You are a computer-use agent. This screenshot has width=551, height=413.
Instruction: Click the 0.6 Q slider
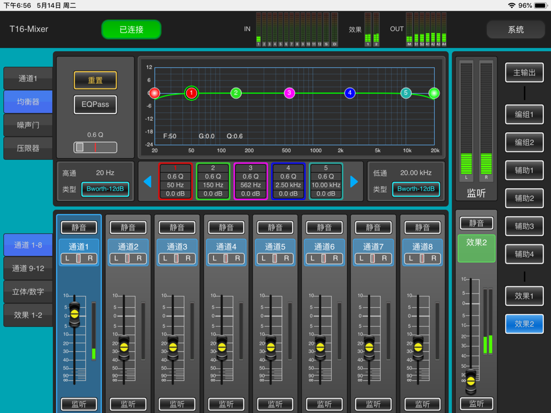(95, 147)
